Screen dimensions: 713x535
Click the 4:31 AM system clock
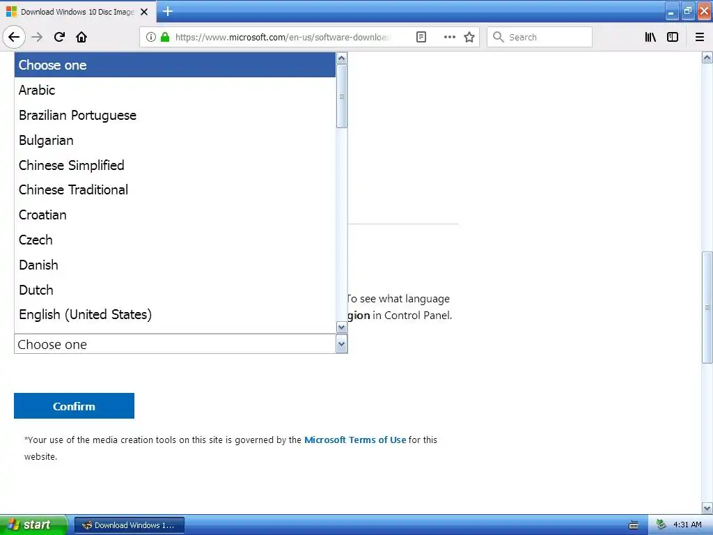point(687,525)
